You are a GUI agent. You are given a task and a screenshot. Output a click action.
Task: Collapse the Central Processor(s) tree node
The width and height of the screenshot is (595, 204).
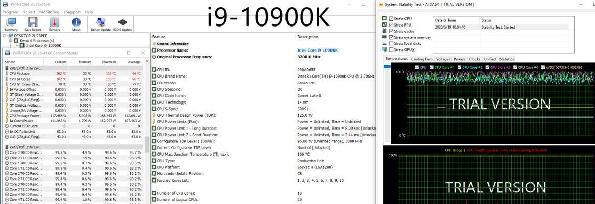[11, 41]
